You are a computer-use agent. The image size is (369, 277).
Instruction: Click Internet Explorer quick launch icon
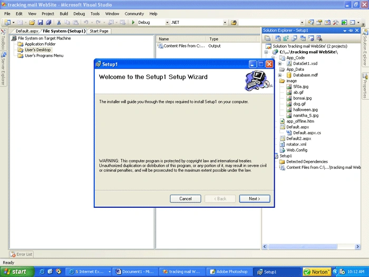(42, 272)
